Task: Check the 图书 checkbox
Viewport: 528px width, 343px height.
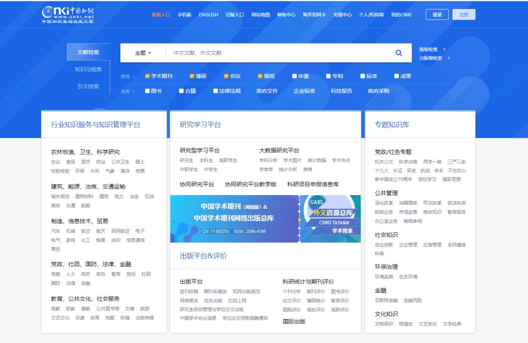Action: click(x=147, y=90)
